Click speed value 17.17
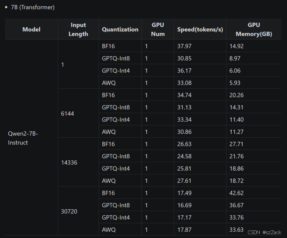 pos(184,217)
